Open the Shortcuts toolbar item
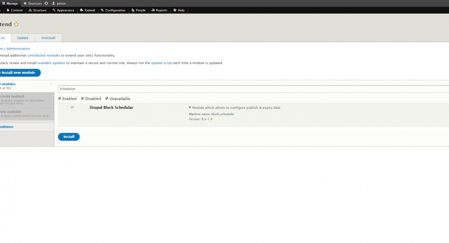This screenshot has width=449, height=243. [x=33, y=4]
